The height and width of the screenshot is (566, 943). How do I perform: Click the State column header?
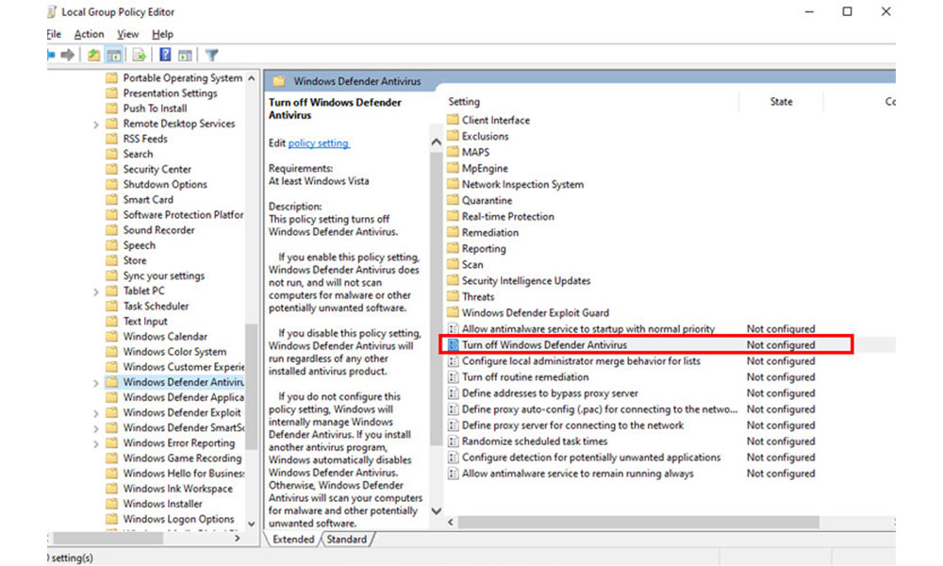(781, 102)
